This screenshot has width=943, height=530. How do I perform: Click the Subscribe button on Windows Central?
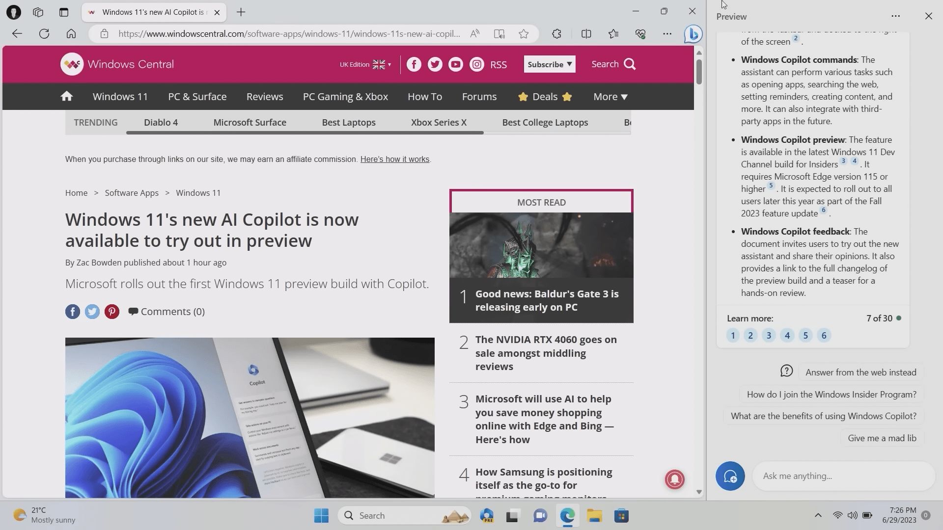(550, 64)
